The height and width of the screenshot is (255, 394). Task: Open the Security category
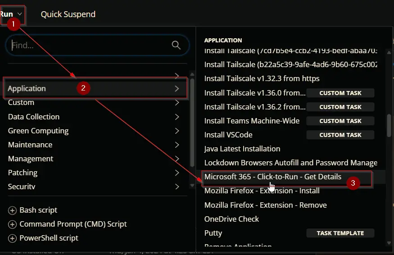22,187
